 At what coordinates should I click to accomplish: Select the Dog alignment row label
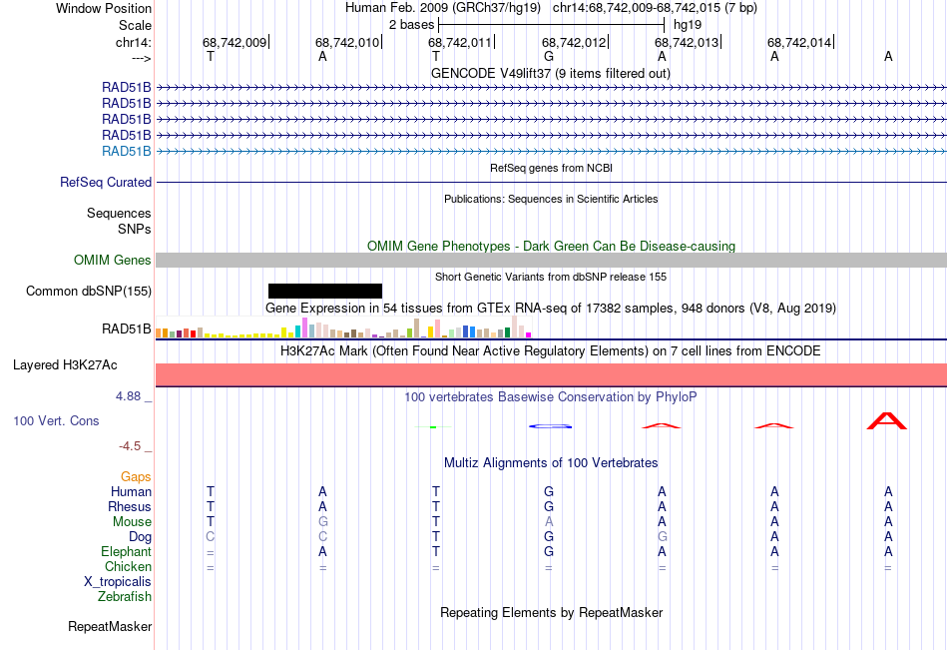[x=140, y=537]
